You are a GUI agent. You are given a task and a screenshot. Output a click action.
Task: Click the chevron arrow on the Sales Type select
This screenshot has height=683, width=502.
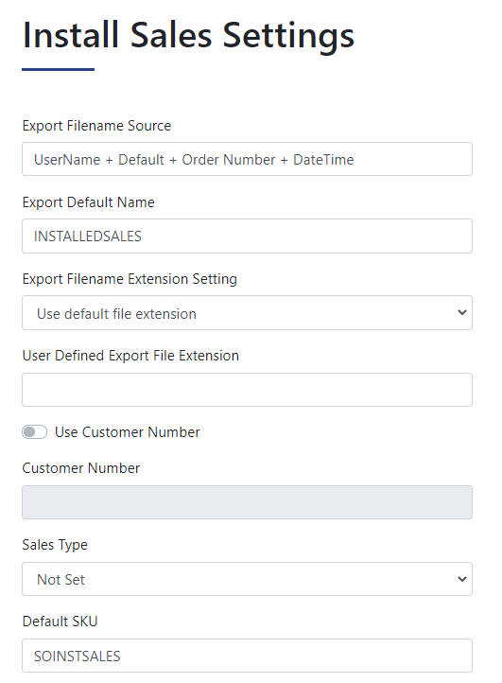coord(462,579)
